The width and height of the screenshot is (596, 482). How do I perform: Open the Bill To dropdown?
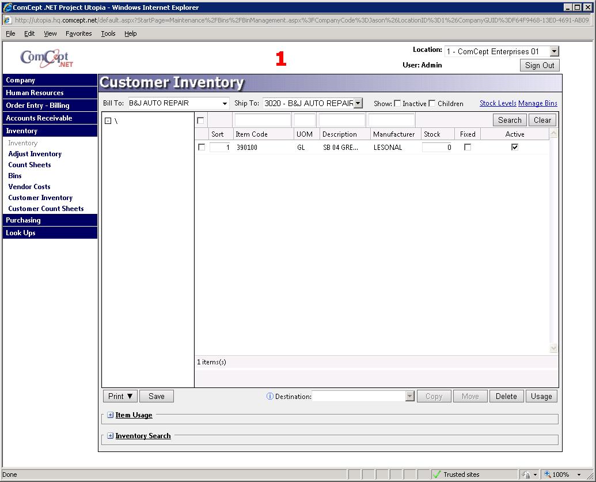tap(225, 104)
